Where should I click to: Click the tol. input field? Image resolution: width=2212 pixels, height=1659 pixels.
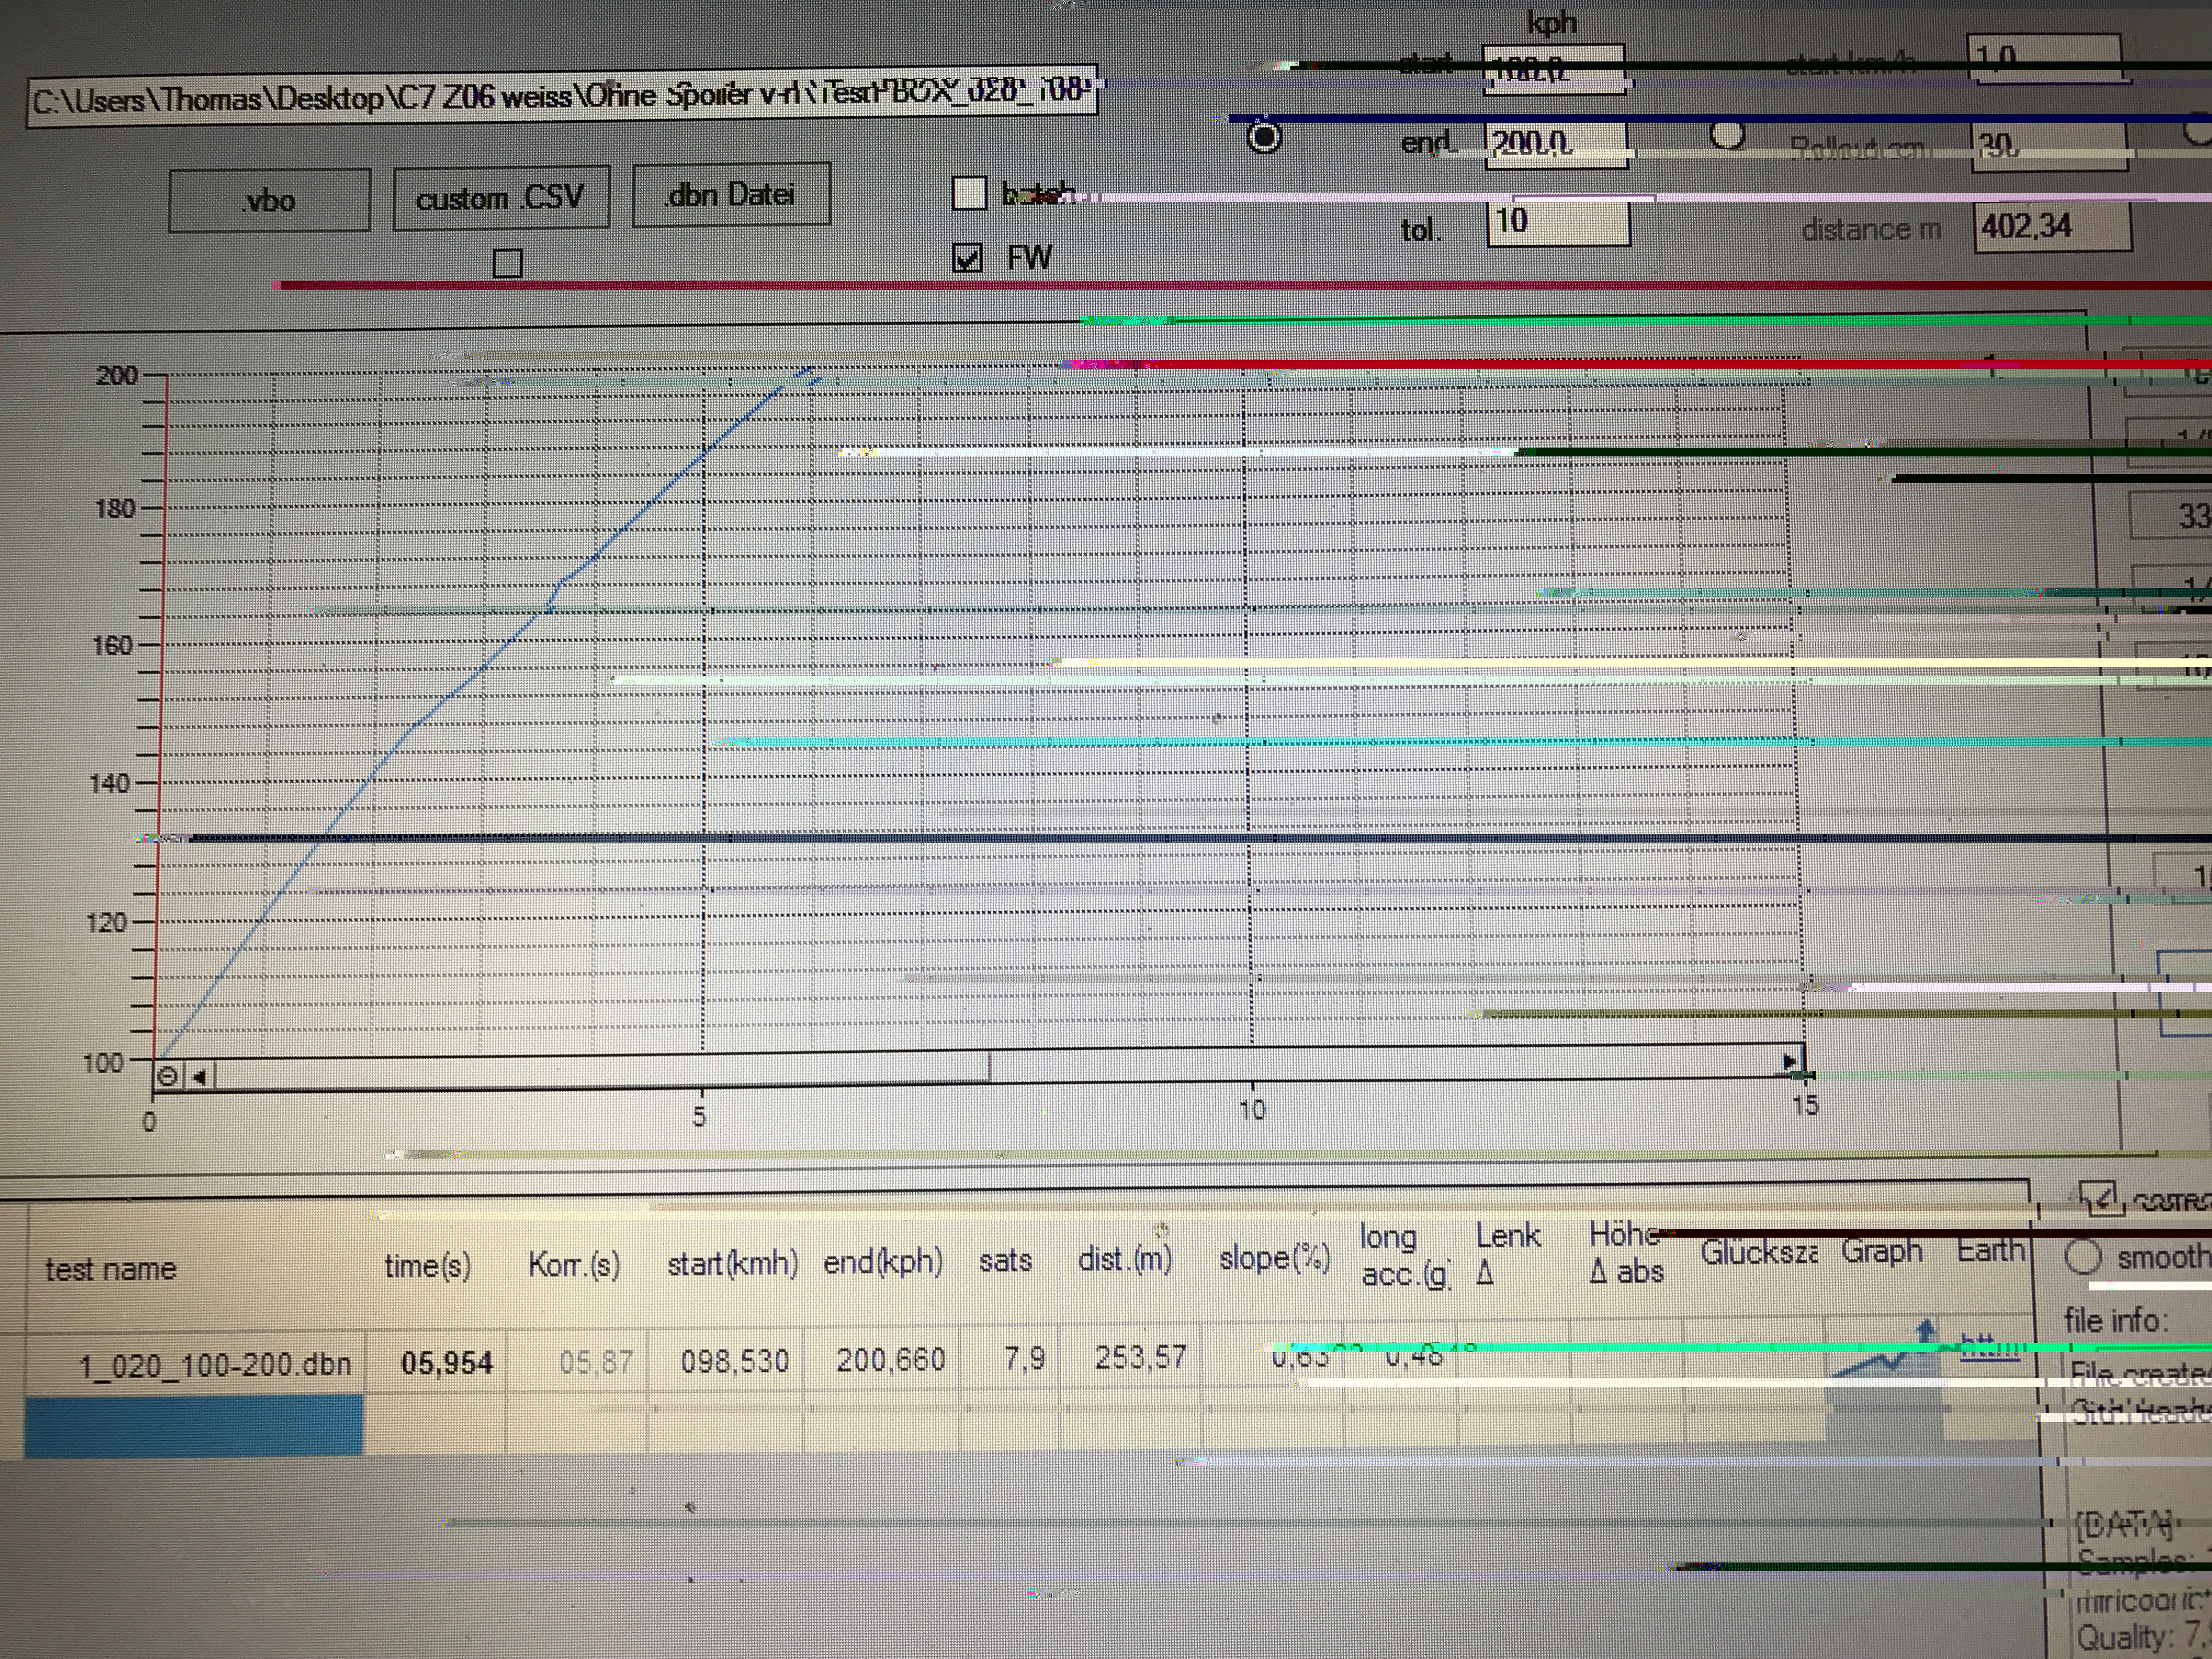(x=1557, y=222)
